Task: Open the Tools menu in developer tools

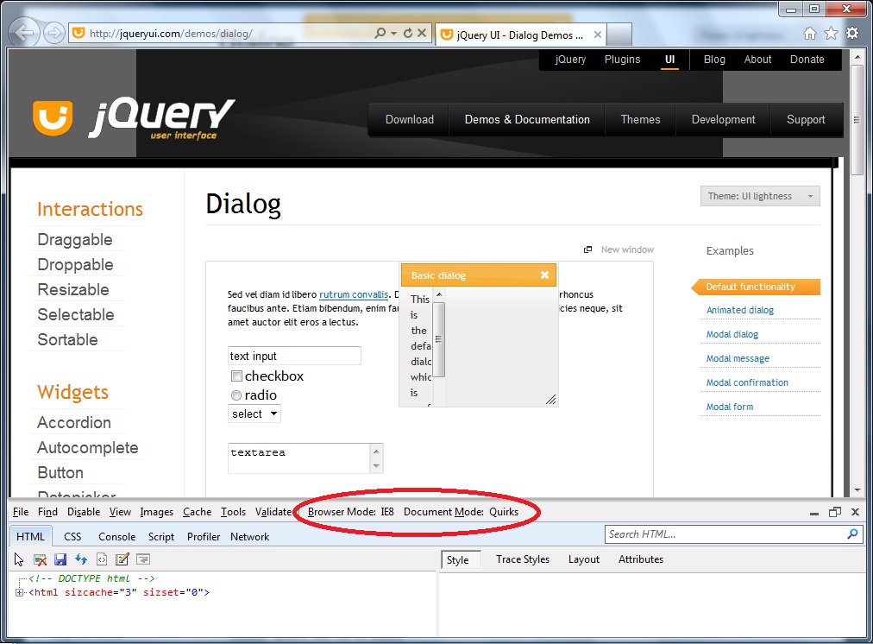Action: tap(233, 512)
